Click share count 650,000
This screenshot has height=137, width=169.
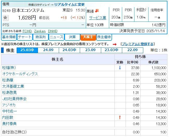click(x=160, y=74)
